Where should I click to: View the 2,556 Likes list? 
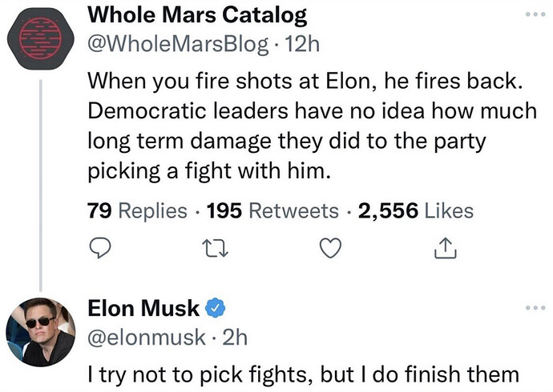pyautogui.click(x=416, y=210)
